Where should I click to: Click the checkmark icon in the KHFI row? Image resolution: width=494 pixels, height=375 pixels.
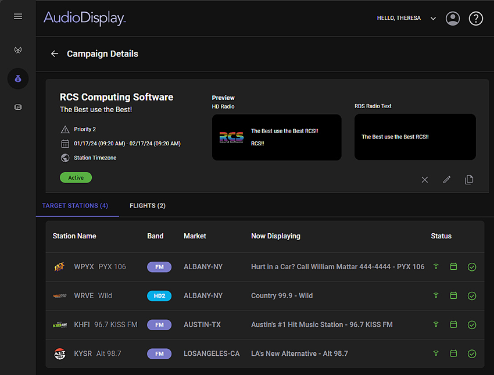[x=472, y=325]
